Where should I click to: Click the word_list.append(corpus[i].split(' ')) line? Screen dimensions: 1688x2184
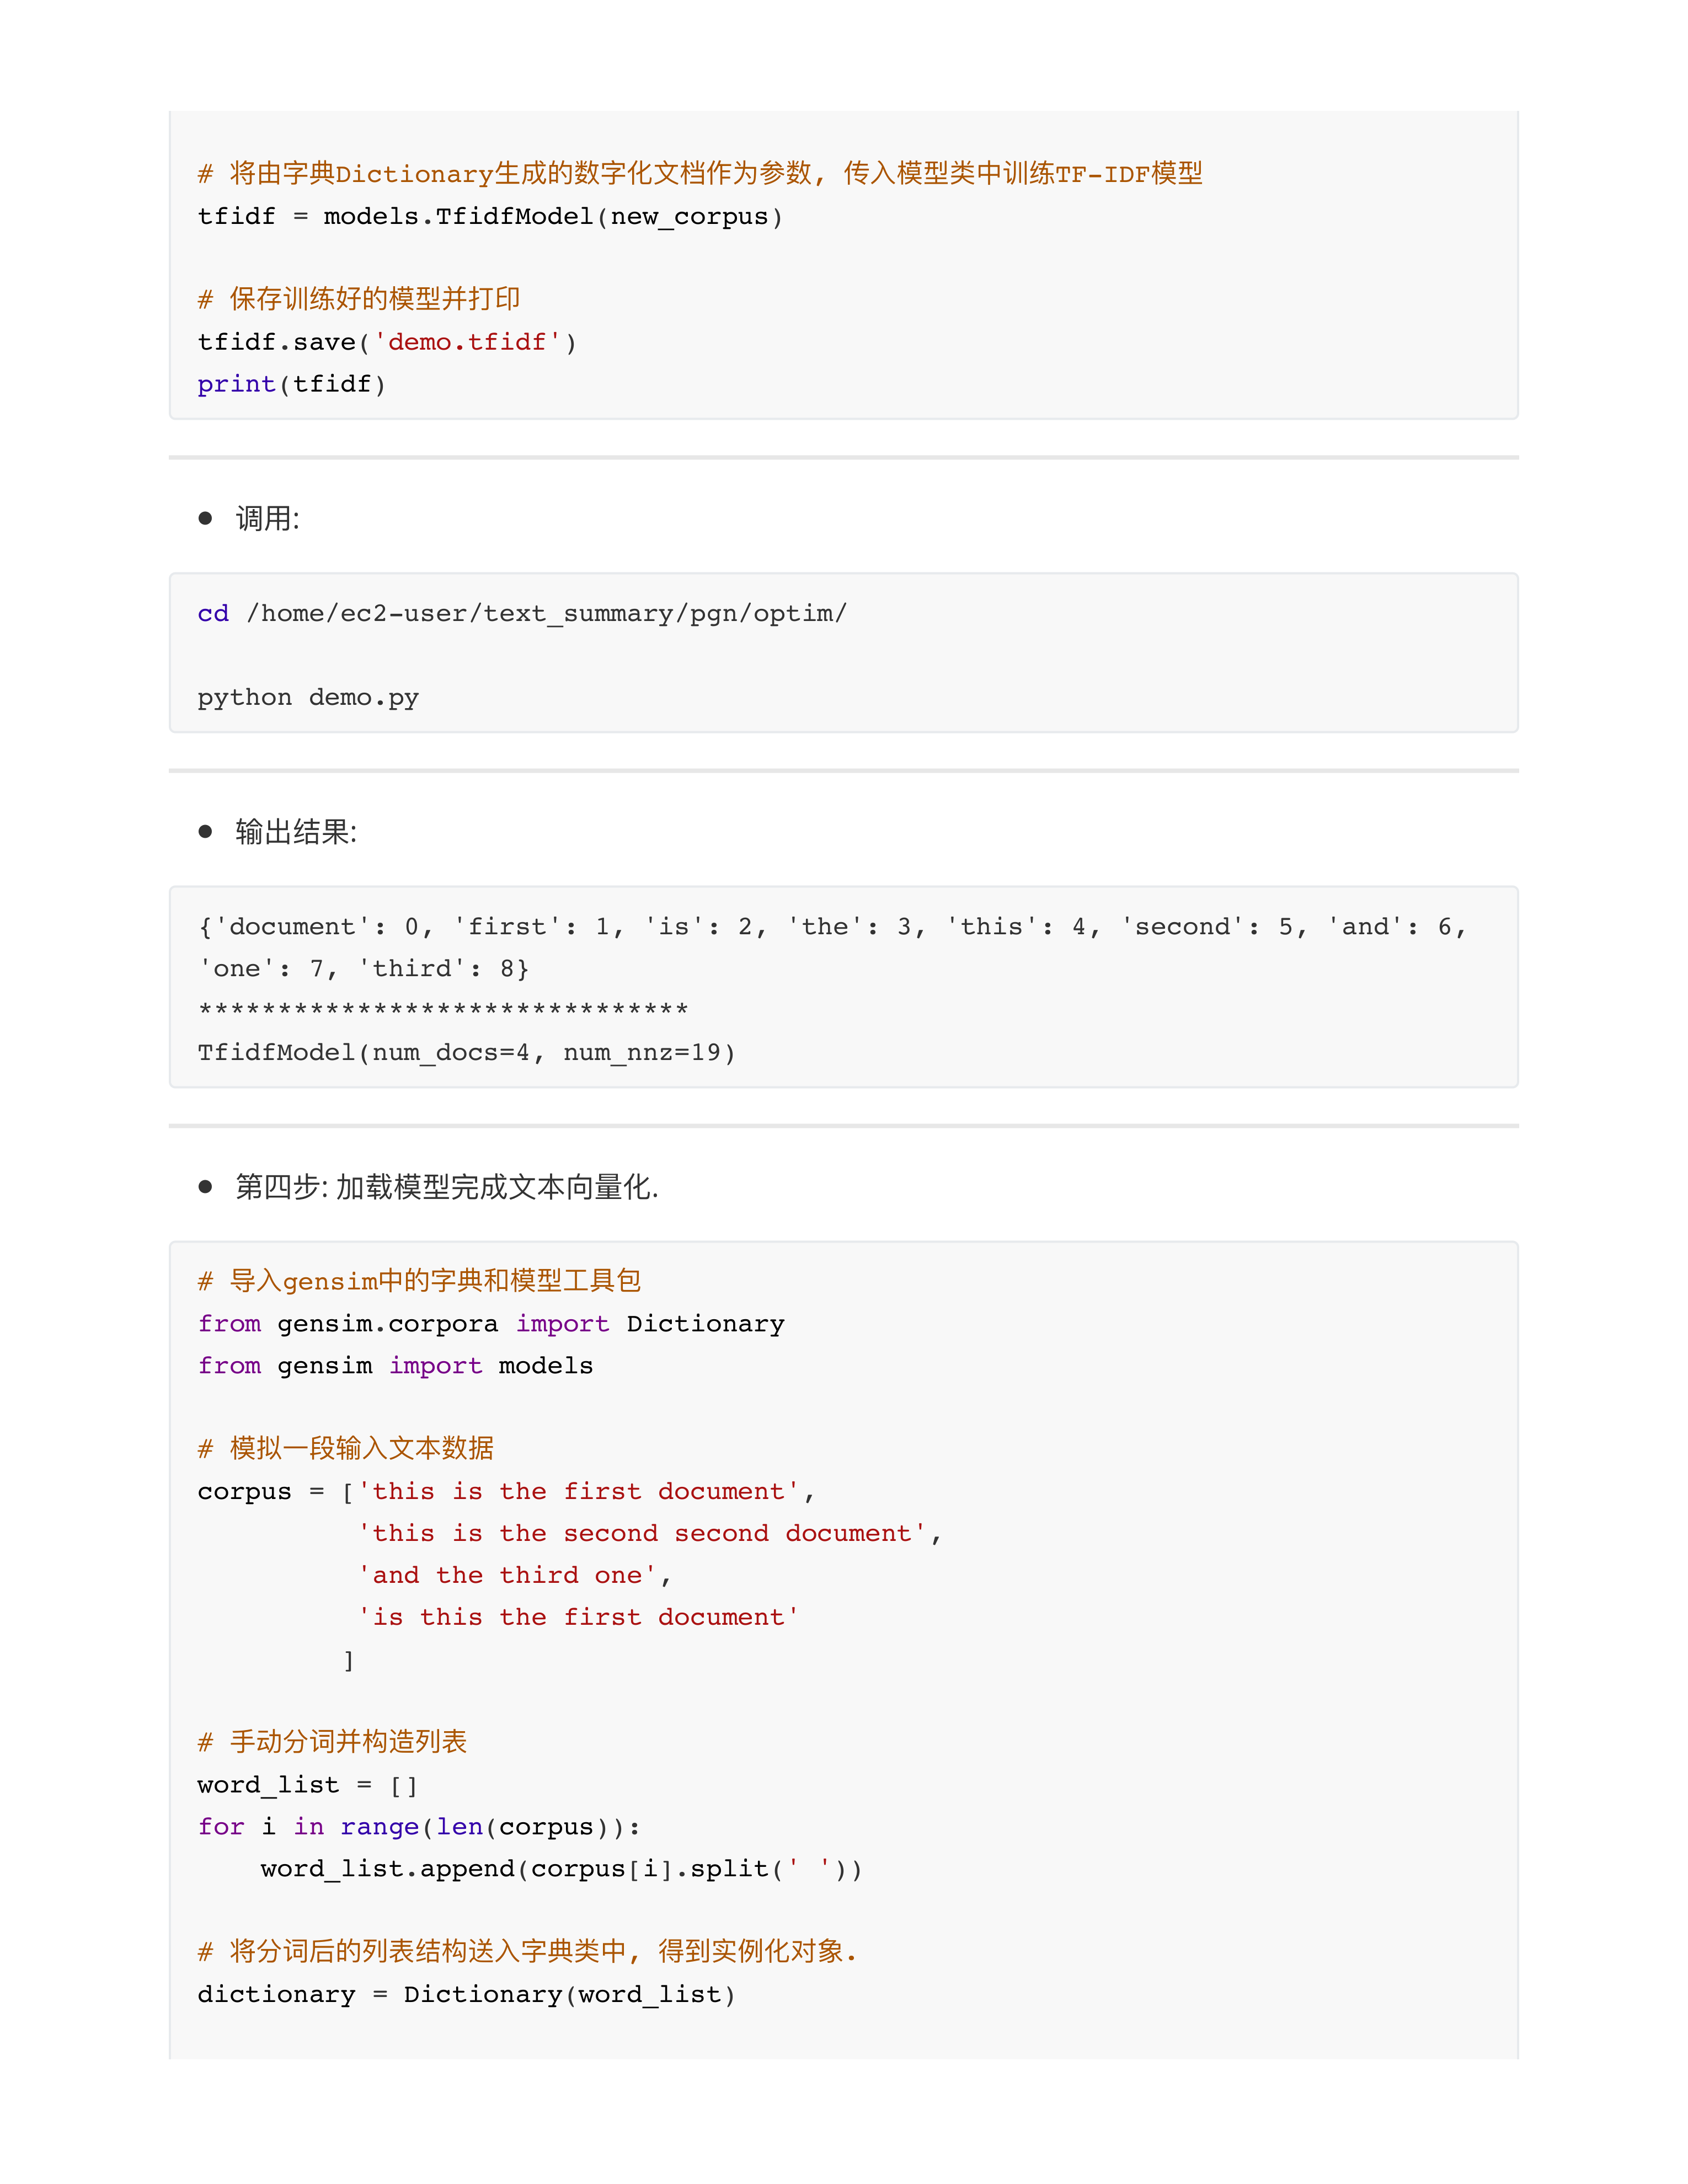click(561, 1869)
